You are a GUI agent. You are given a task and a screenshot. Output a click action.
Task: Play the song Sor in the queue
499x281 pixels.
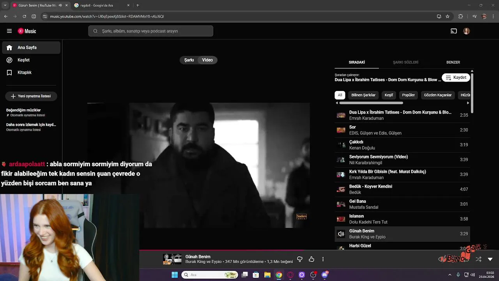pyautogui.click(x=402, y=130)
